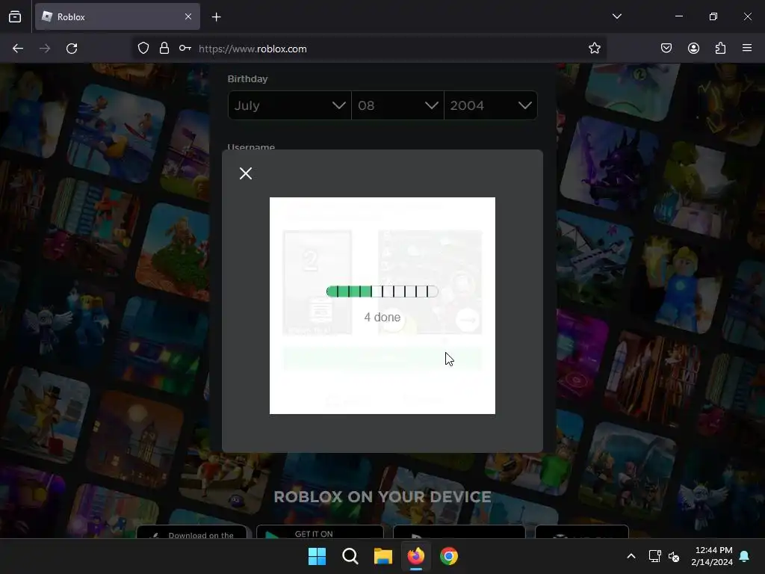The height and width of the screenshot is (574, 765).
Task: Open Windows taskbar search
Action: coord(350,556)
